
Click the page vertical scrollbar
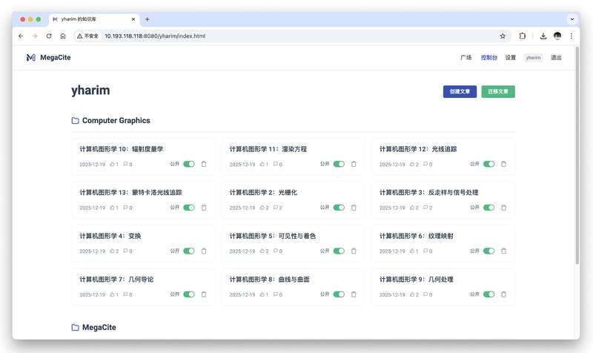577,155
